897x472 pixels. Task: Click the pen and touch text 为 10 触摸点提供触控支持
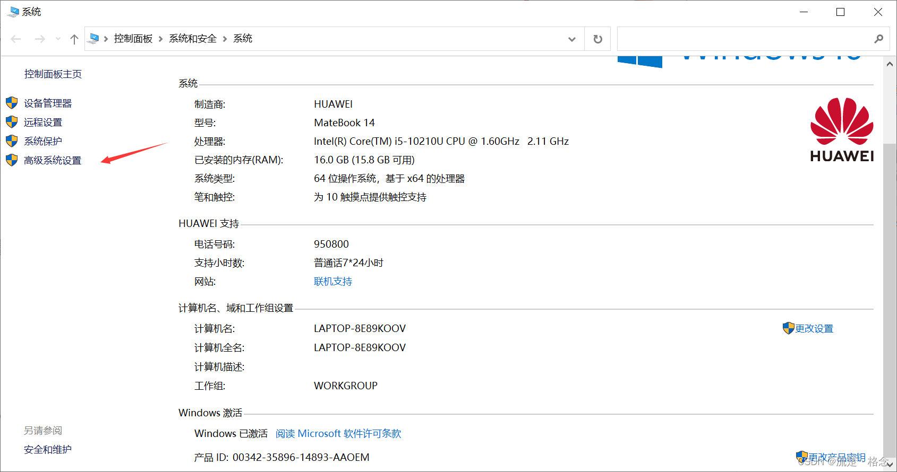click(x=370, y=197)
